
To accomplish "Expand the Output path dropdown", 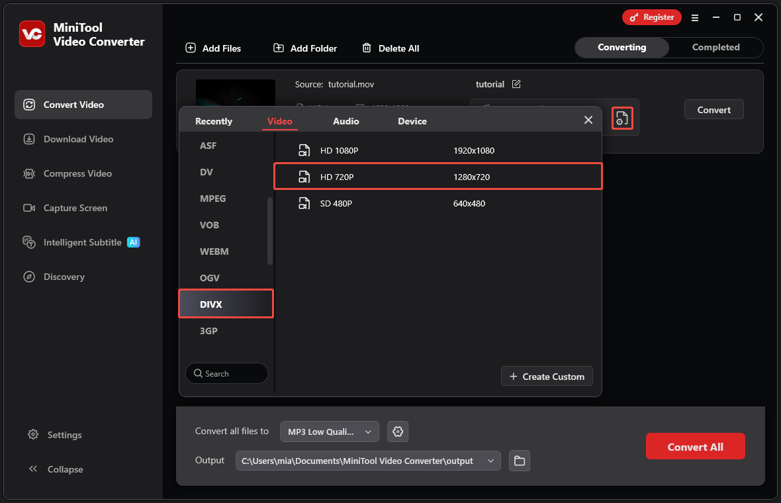I will point(490,460).
